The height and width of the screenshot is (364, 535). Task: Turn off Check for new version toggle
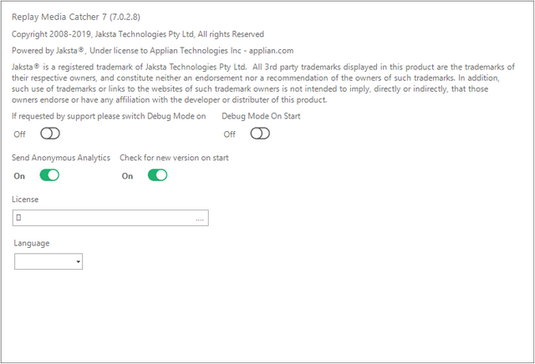point(157,175)
